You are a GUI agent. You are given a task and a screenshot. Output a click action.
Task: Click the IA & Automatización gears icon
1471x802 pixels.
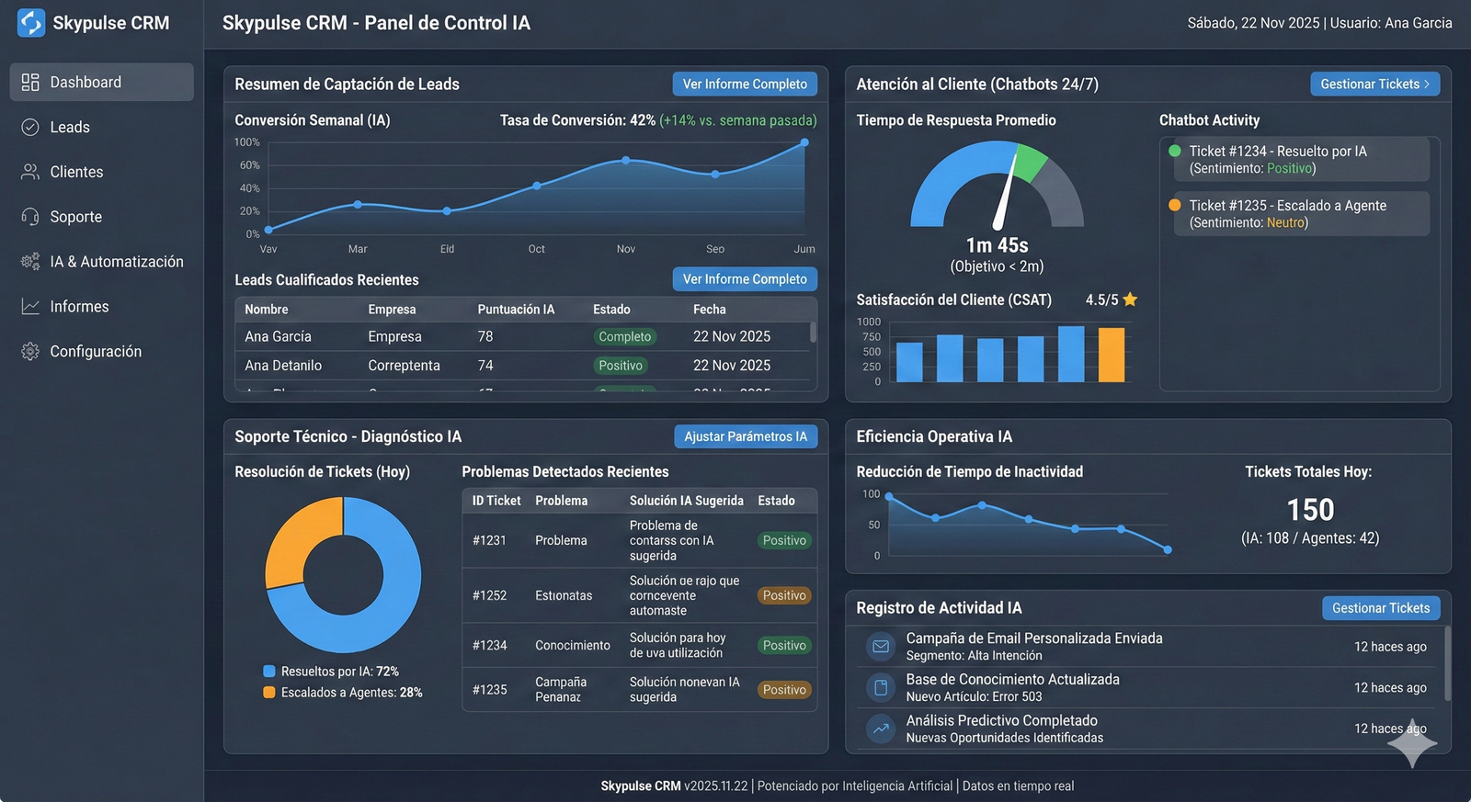pos(30,262)
